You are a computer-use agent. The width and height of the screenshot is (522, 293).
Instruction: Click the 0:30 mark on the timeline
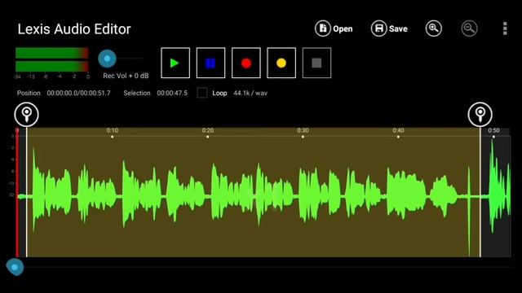coord(303,130)
